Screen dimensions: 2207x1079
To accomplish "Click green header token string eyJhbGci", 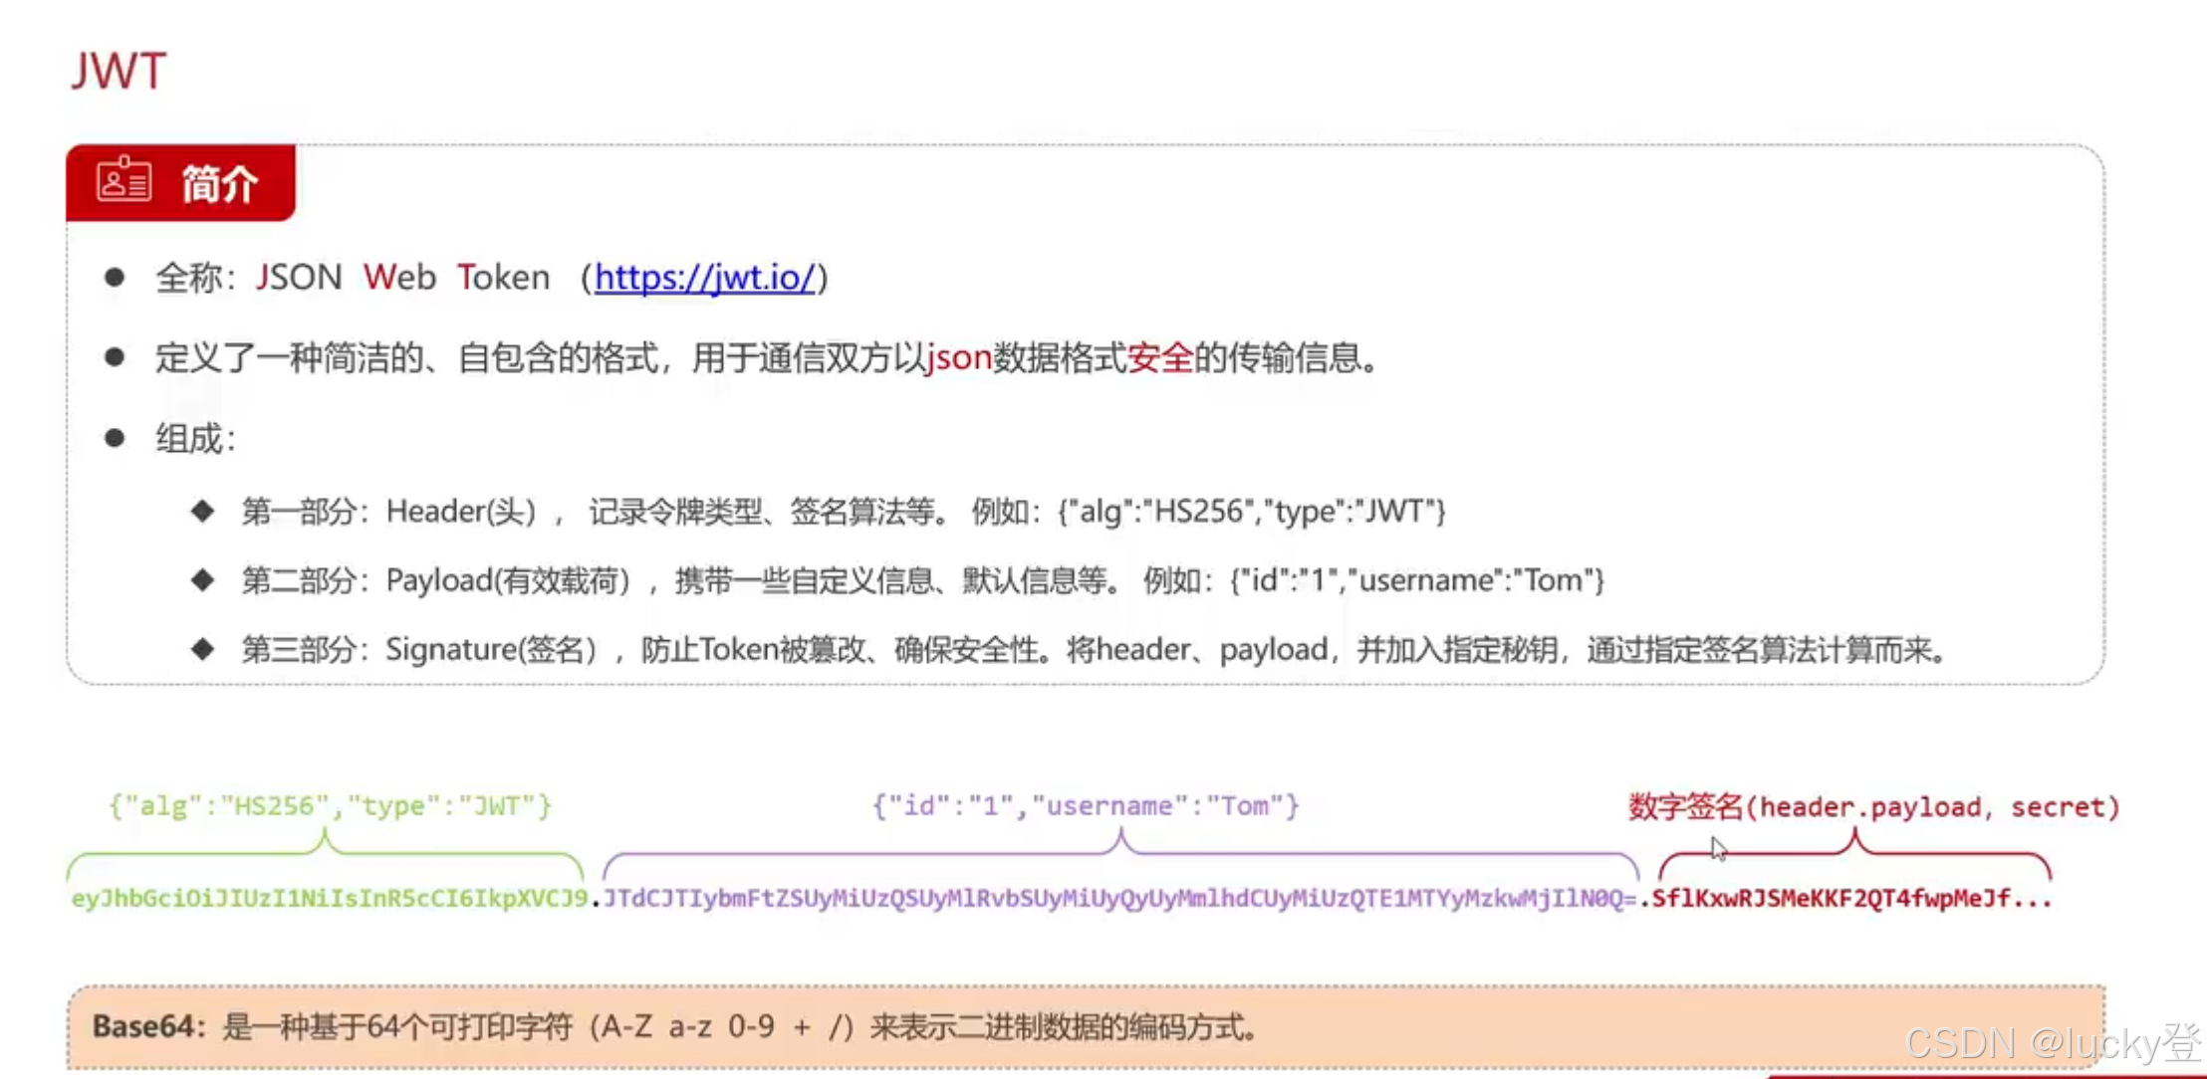I will click(x=329, y=899).
